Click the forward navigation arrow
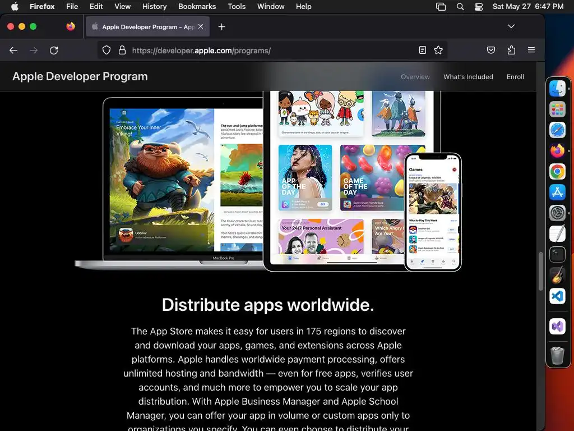This screenshot has width=574, height=431. pyautogui.click(x=34, y=51)
